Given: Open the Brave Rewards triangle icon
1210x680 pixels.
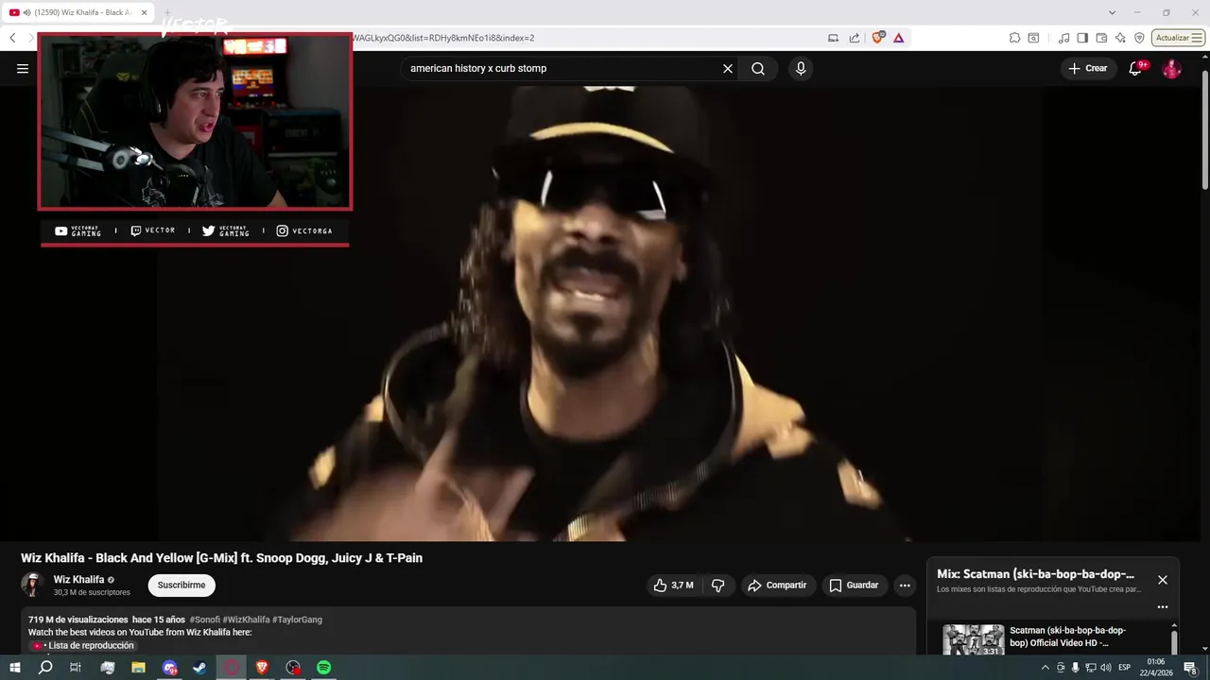Looking at the screenshot, I should click(898, 38).
